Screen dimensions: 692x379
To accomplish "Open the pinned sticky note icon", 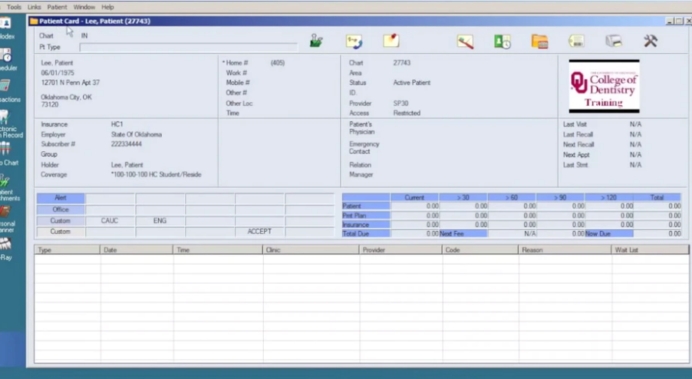I will pyautogui.click(x=391, y=41).
